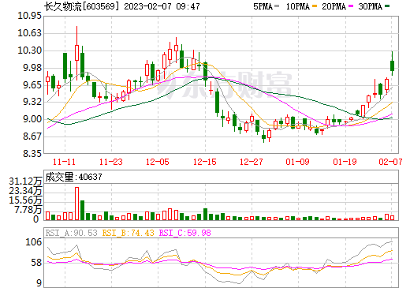Viewport: 410px width, 288px height.
Task: Click the tall red candlestick peaking above 10.63
Action: pyautogui.click(x=76, y=53)
